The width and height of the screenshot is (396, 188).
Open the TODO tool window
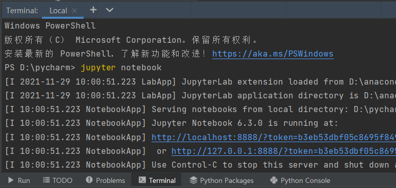(58, 180)
